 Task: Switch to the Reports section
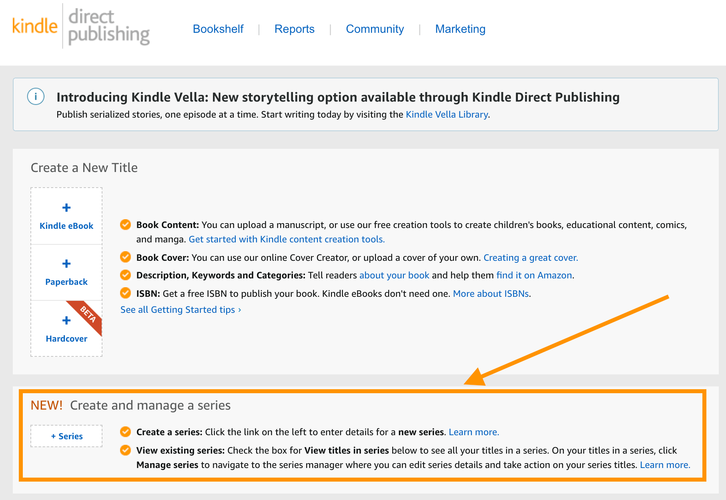(294, 29)
